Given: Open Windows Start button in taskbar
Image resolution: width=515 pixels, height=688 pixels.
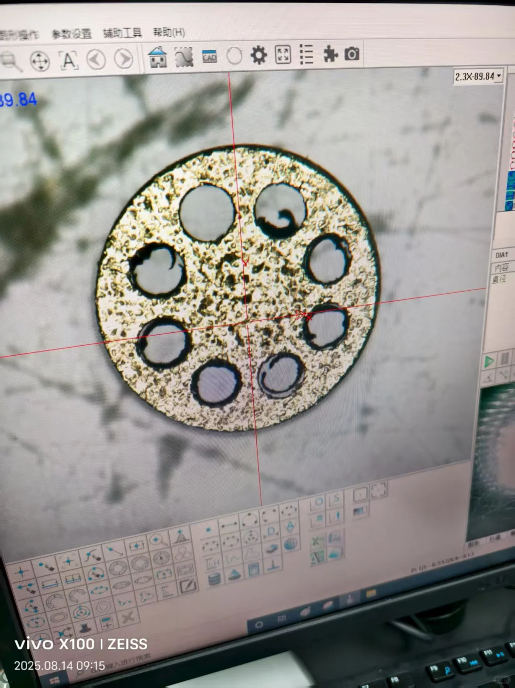Looking at the screenshot, I should [x=54, y=680].
